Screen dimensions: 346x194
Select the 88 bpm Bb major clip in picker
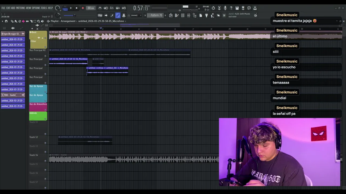point(13,34)
